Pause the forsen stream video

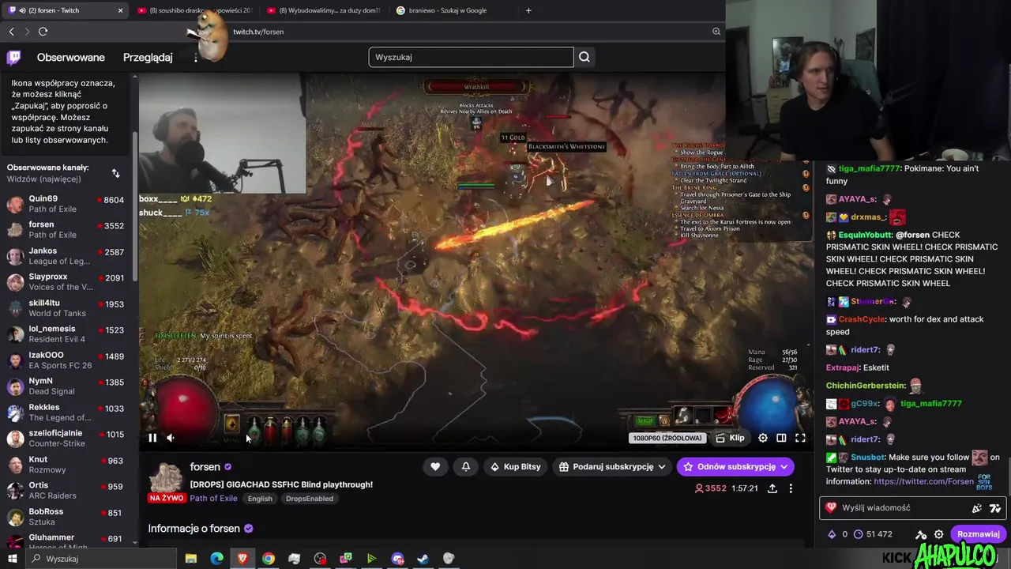coord(152,438)
